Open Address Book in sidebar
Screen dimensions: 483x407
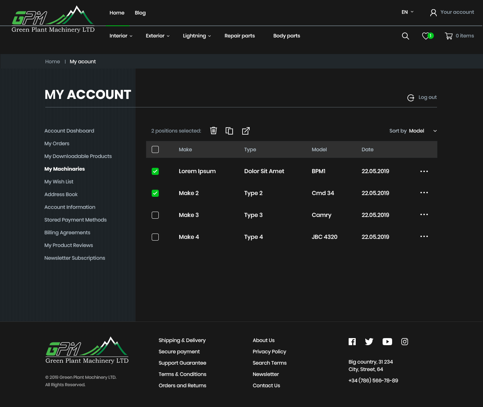(x=61, y=194)
